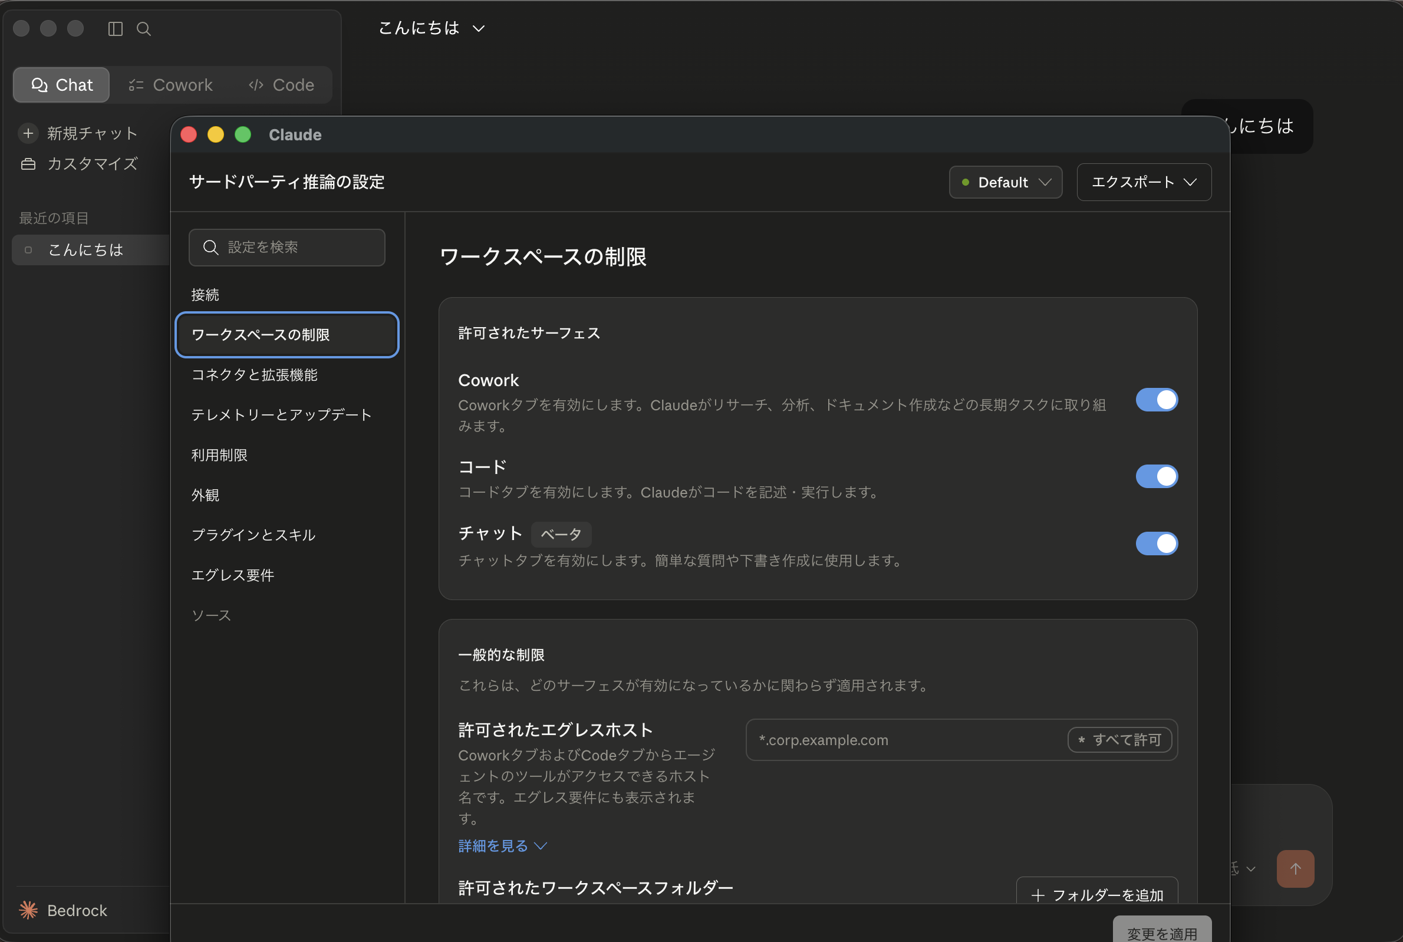Image resolution: width=1403 pixels, height=942 pixels.
Task: Open エグレス要件 settings section
Action: tap(287, 575)
